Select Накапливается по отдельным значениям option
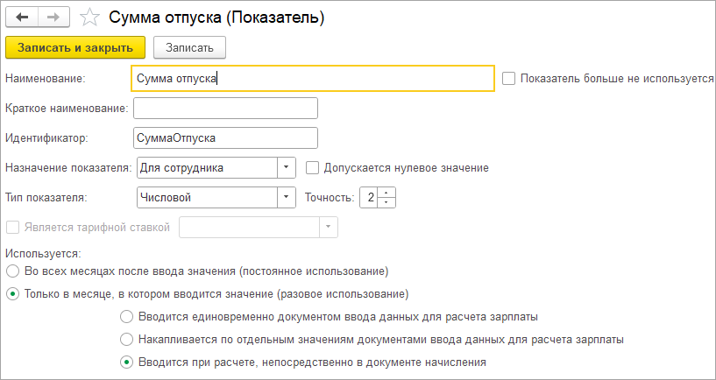The height and width of the screenshot is (380, 716). tap(125, 340)
